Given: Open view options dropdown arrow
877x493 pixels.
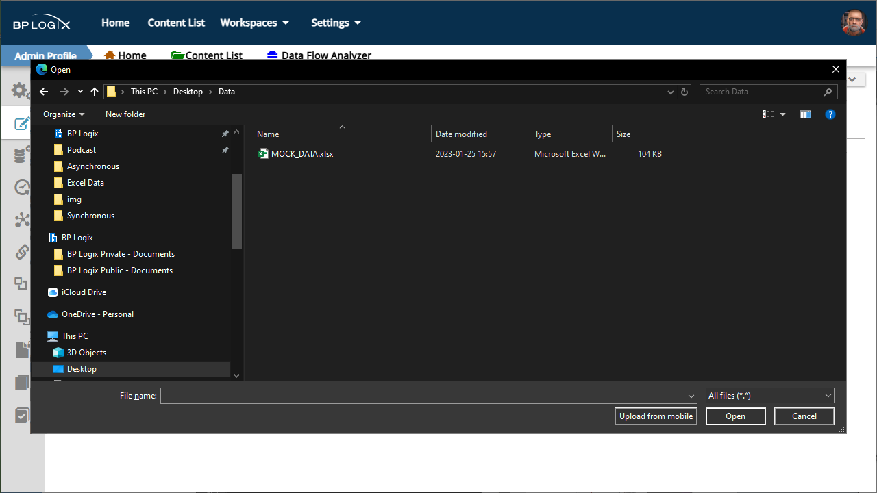Looking at the screenshot, I should tap(782, 114).
